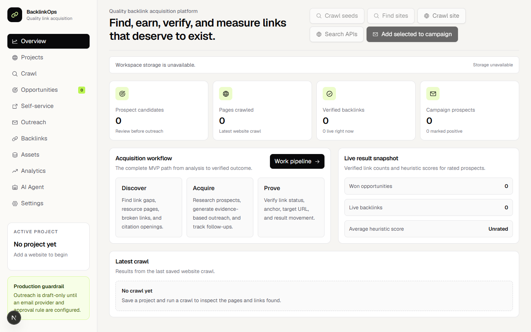Select the Acquire workflow card

tap(220, 207)
